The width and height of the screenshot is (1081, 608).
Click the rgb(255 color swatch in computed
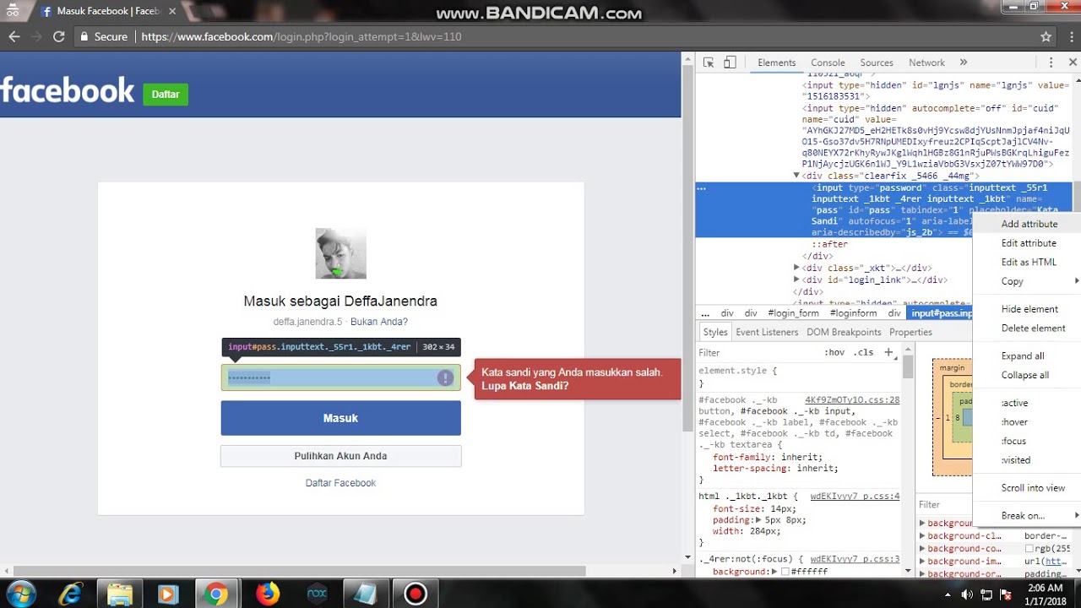(1029, 549)
